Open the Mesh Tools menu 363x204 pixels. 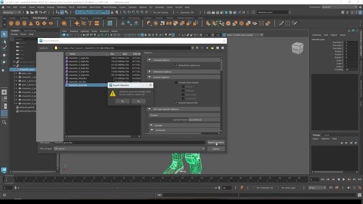[95, 7]
